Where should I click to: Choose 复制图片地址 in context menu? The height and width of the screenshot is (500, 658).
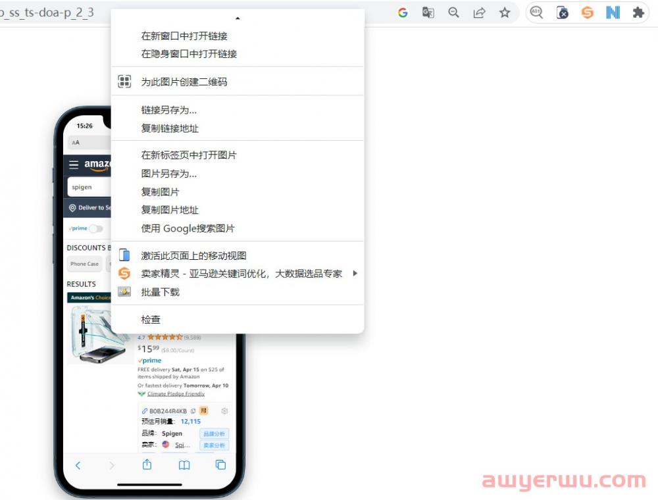point(170,210)
